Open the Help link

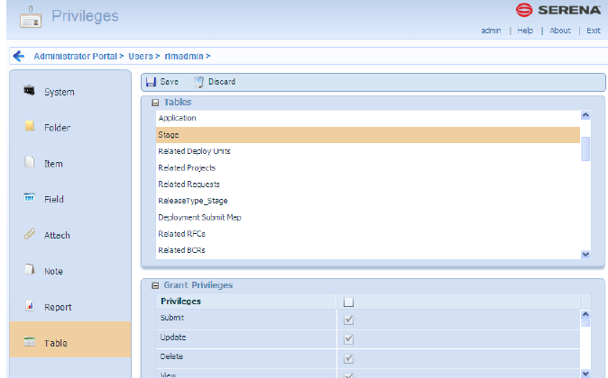(525, 31)
